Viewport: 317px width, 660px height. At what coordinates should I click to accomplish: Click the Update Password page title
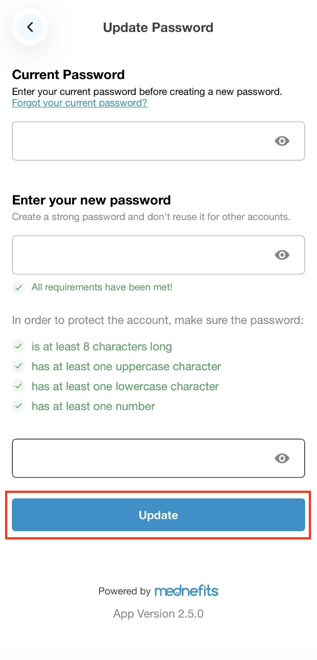pyautogui.click(x=158, y=27)
